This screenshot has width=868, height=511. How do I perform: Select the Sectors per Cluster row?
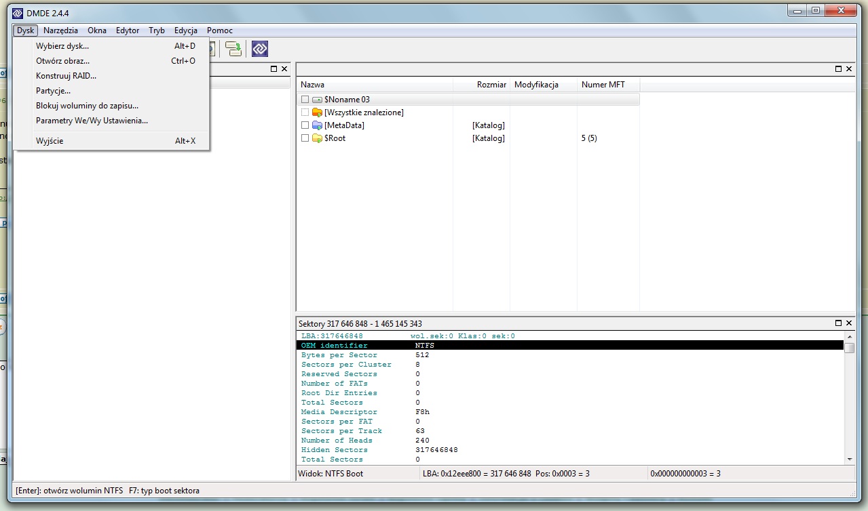pyautogui.click(x=571, y=365)
